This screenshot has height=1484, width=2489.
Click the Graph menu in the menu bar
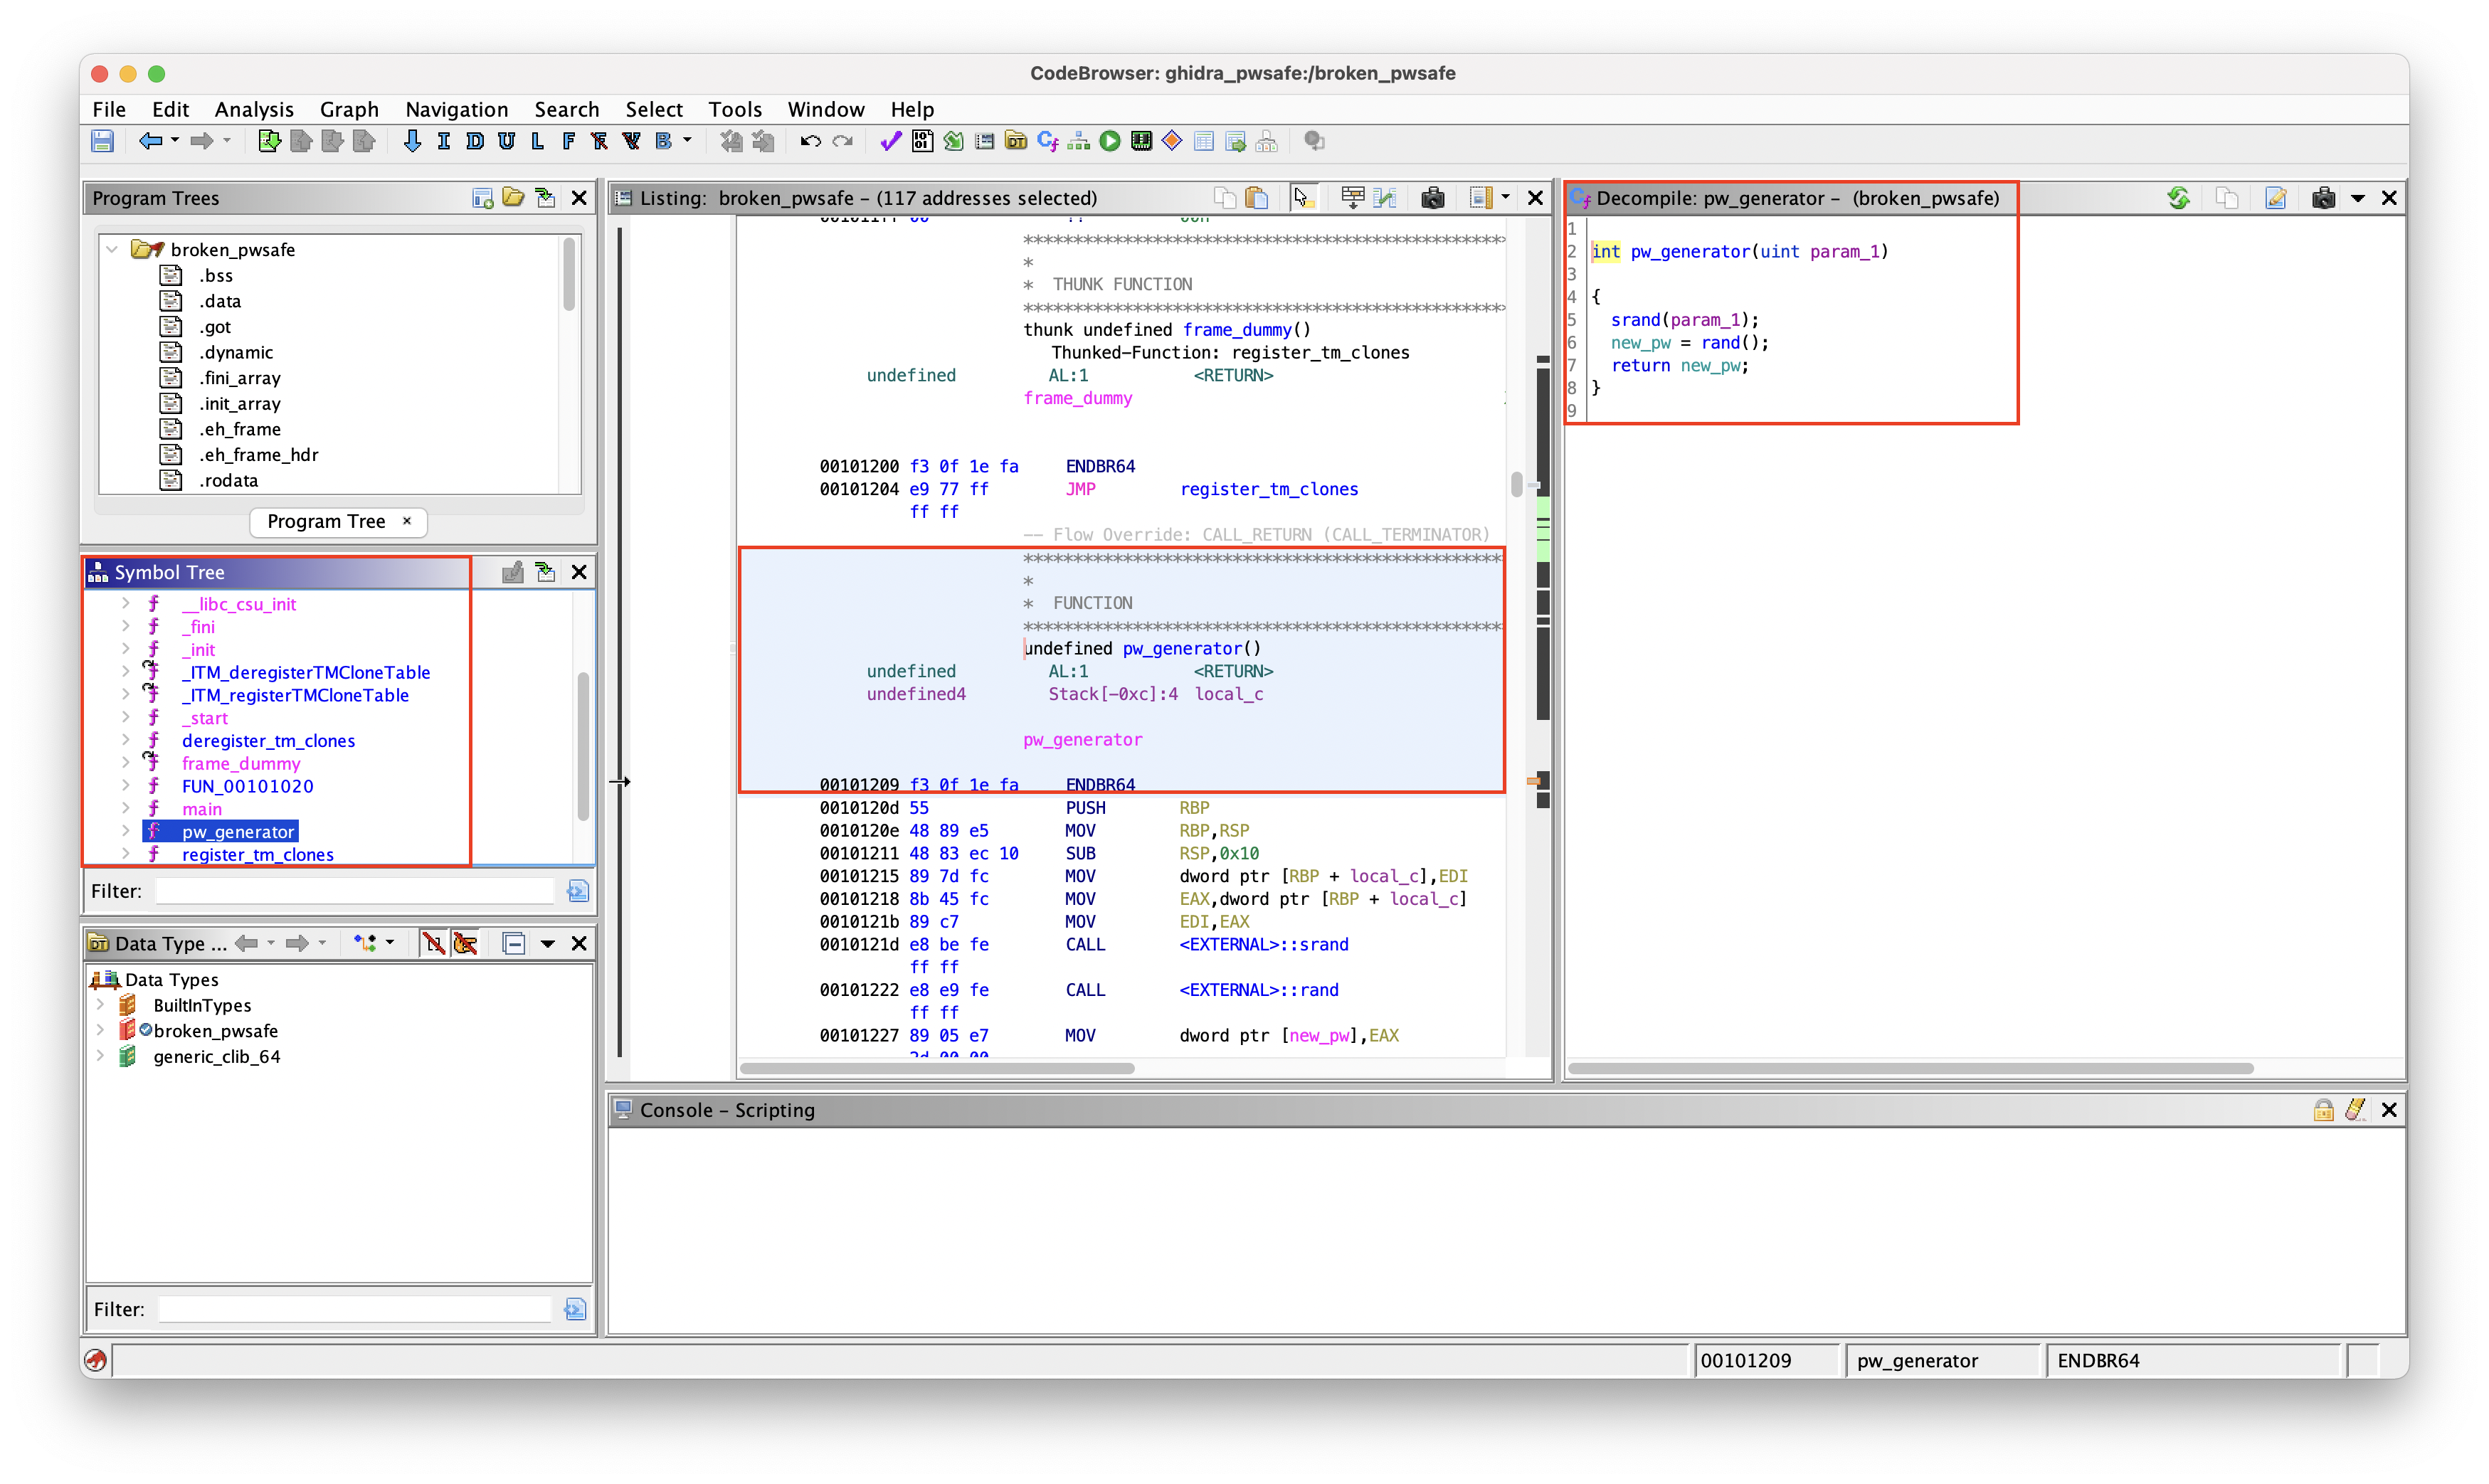(347, 110)
